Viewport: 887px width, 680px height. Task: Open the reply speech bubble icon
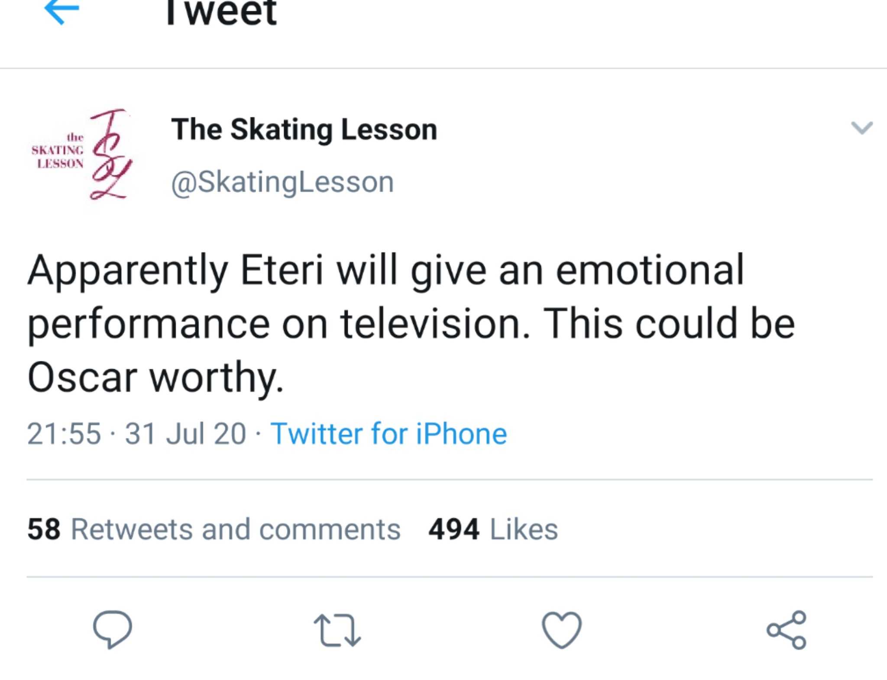click(113, 629)
